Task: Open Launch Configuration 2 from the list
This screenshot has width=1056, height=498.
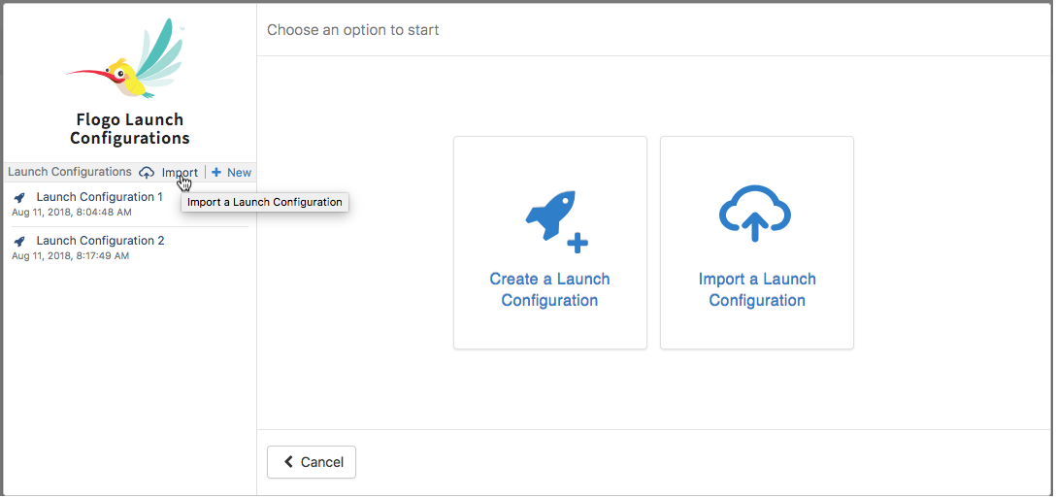Action: pos(100,241)
